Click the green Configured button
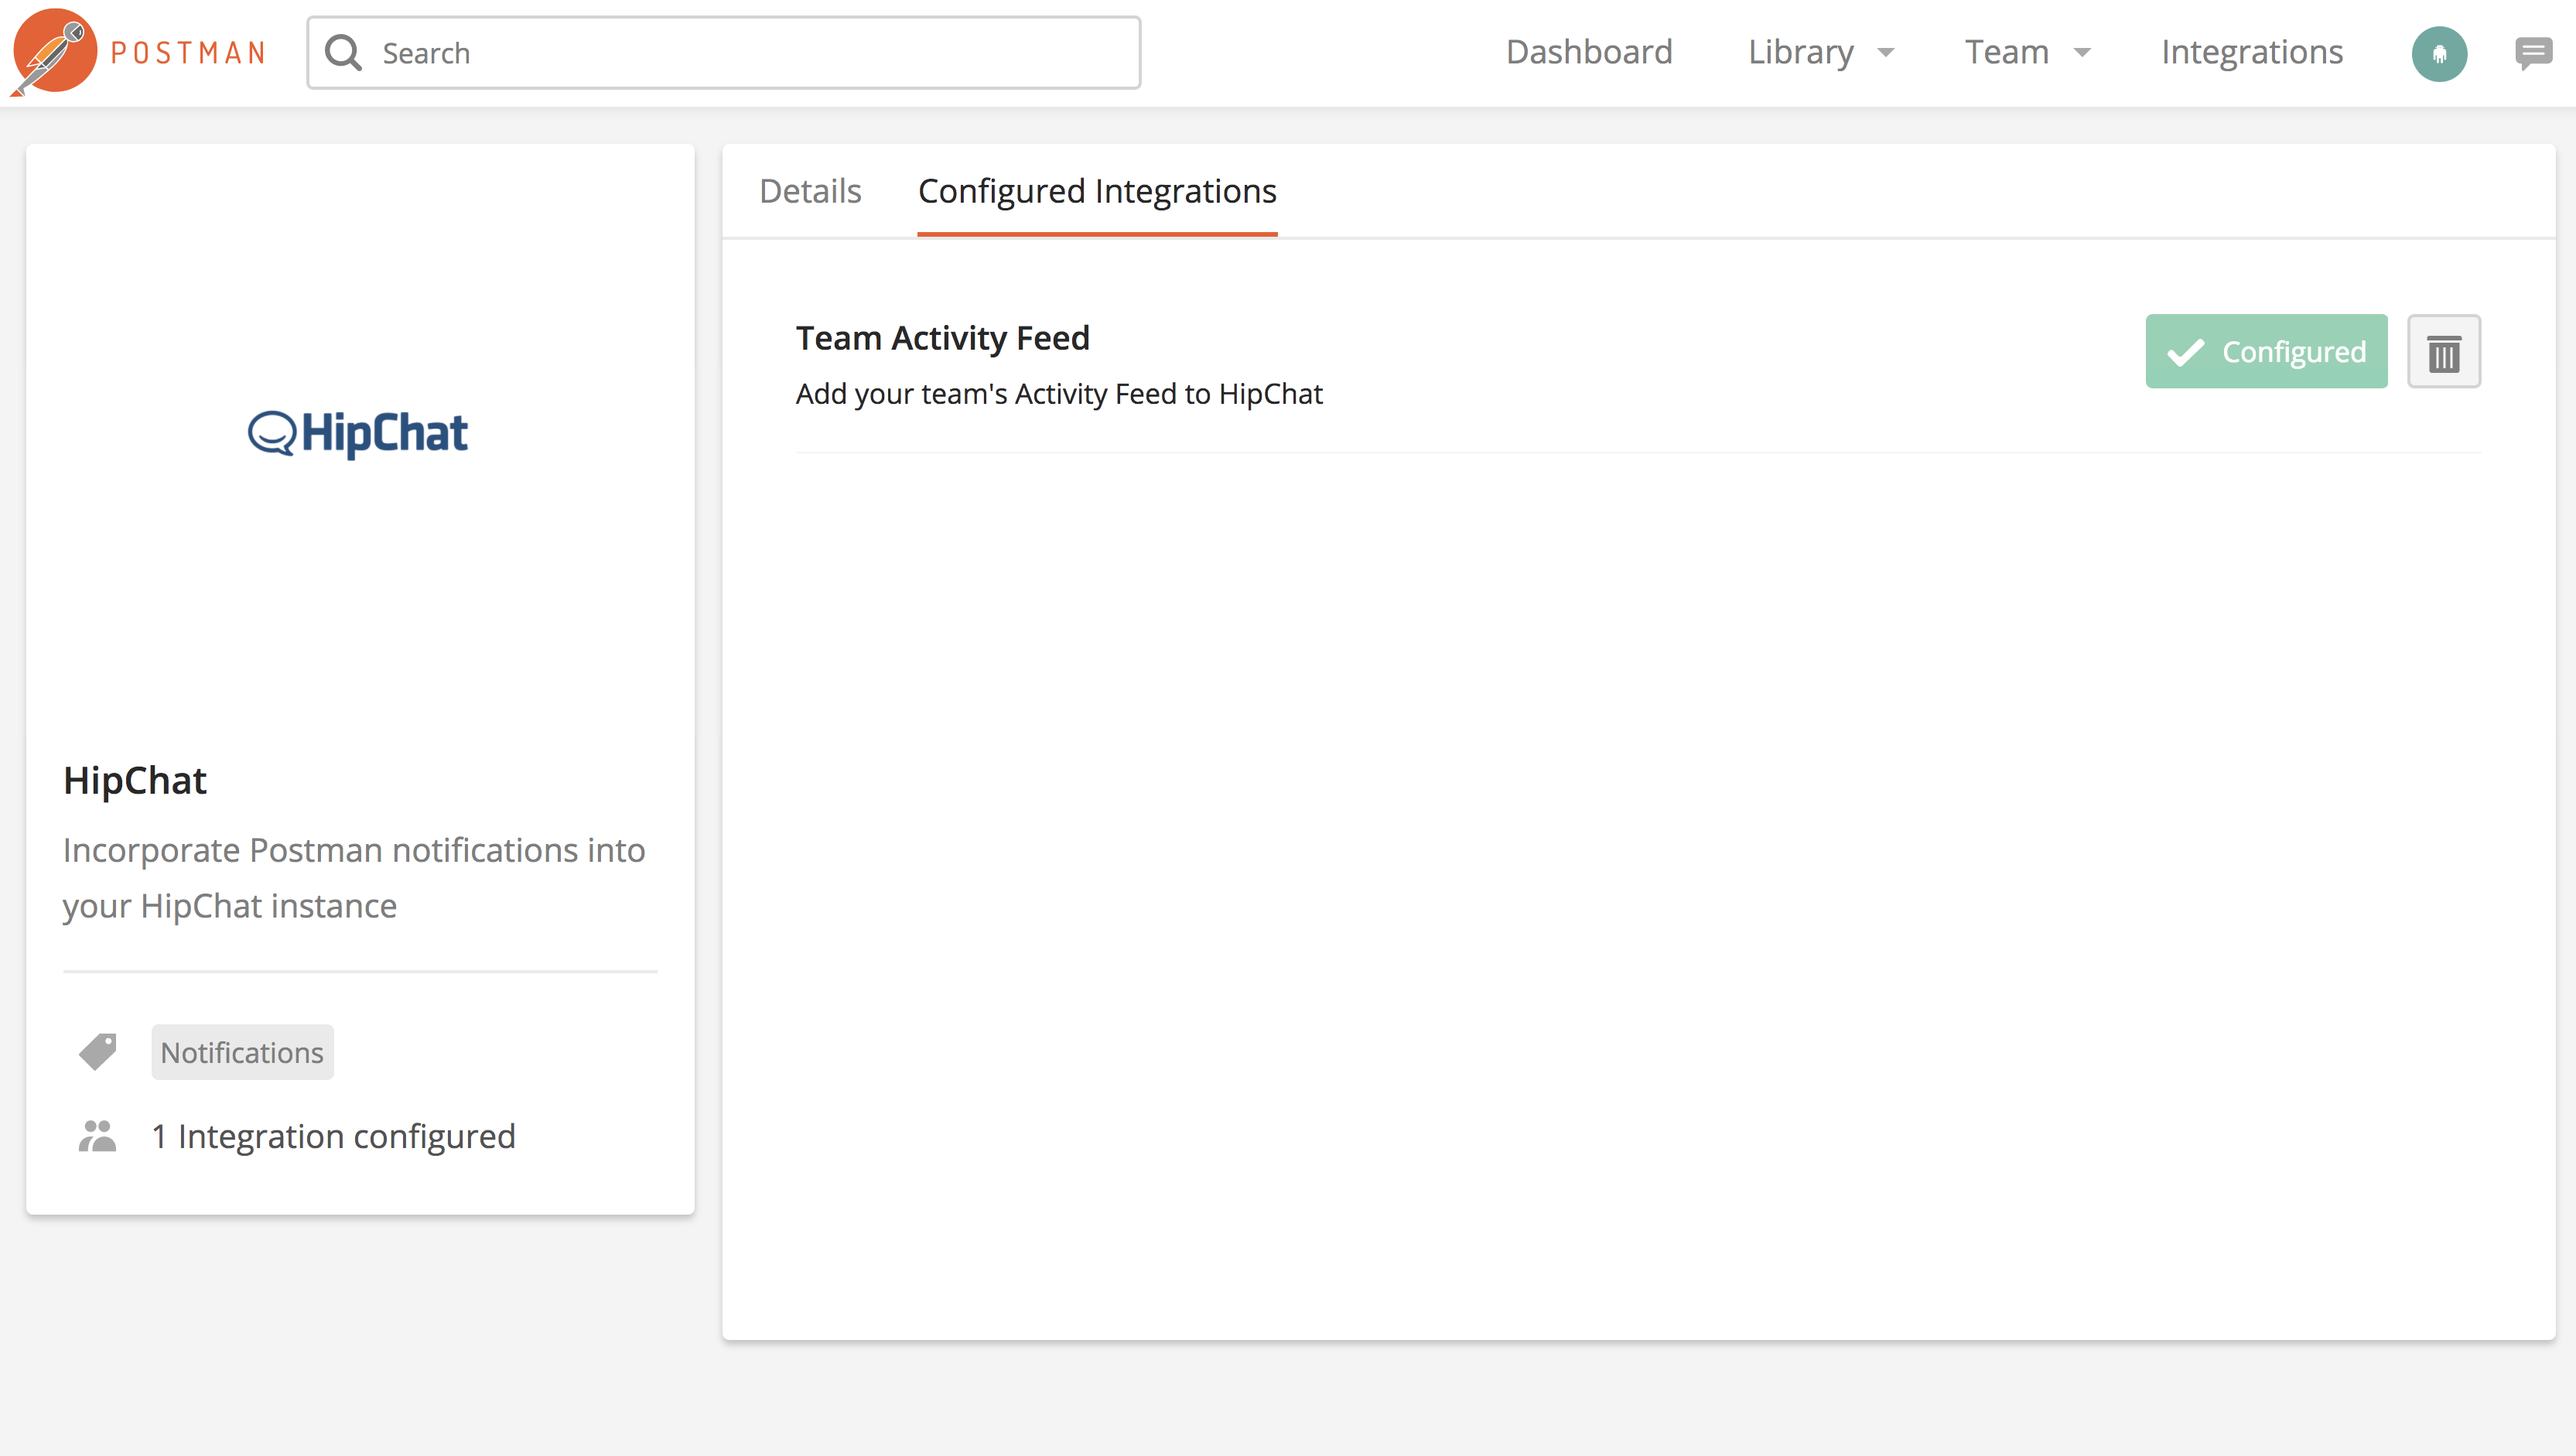This screenshot has height=1456, width=2576. pos(2266,352)
